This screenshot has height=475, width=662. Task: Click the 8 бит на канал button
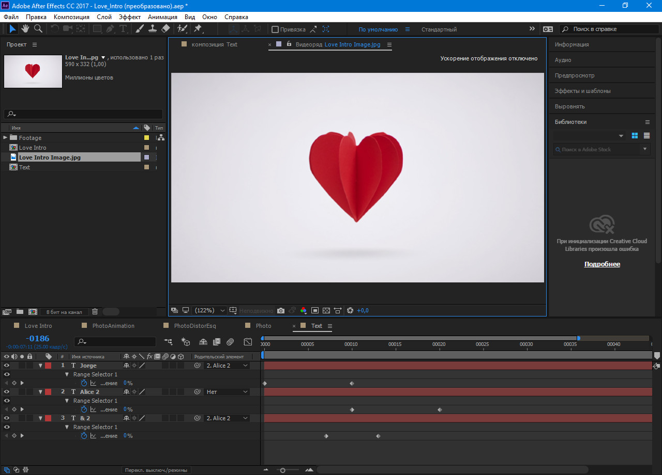64,312
